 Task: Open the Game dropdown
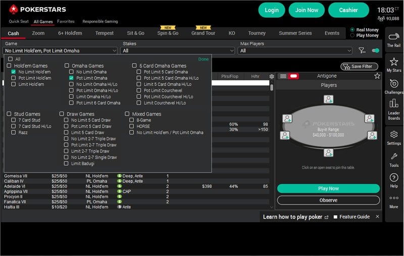[x=60, y=50]
